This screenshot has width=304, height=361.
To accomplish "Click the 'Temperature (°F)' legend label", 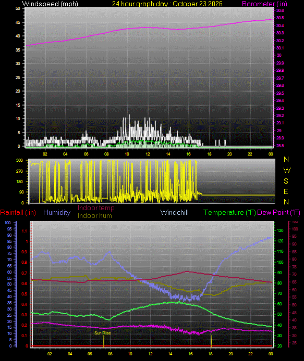I will click(229, 212).
